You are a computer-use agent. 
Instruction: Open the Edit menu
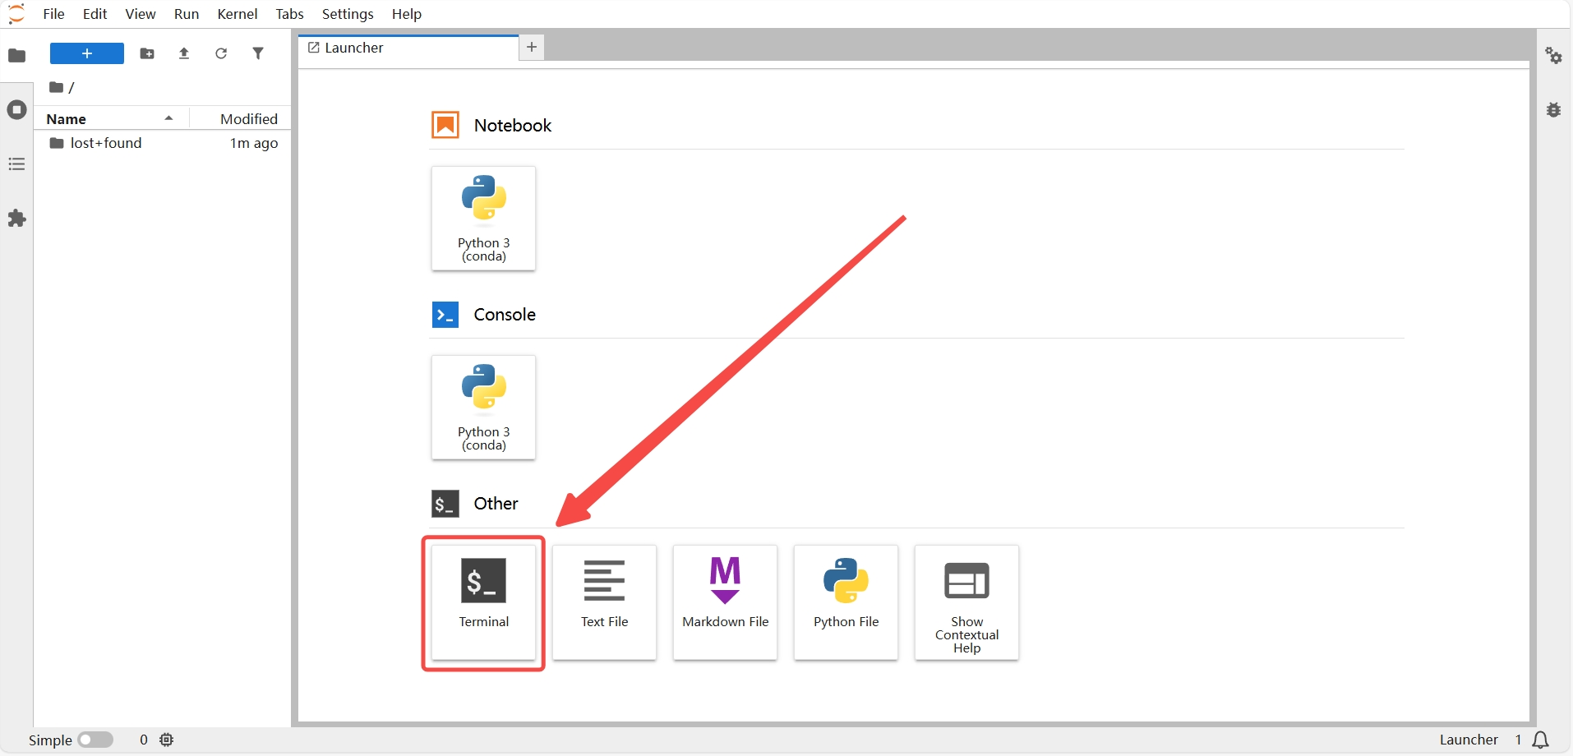pos(95,14)
